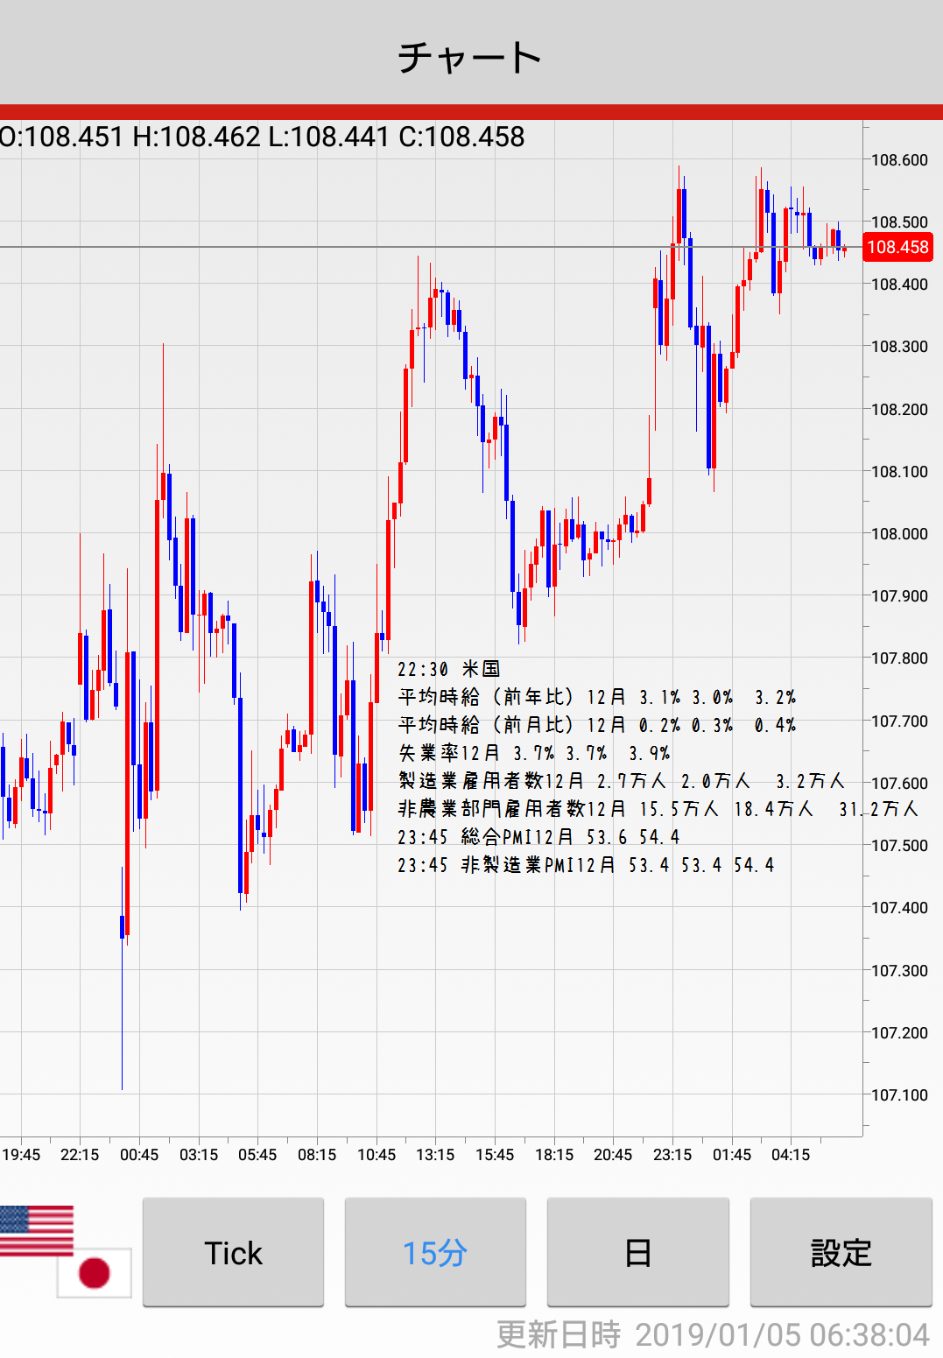This screenshot has height=1358, width=943.
Task: Tap the OHLC values readout line
Action: 263,137
